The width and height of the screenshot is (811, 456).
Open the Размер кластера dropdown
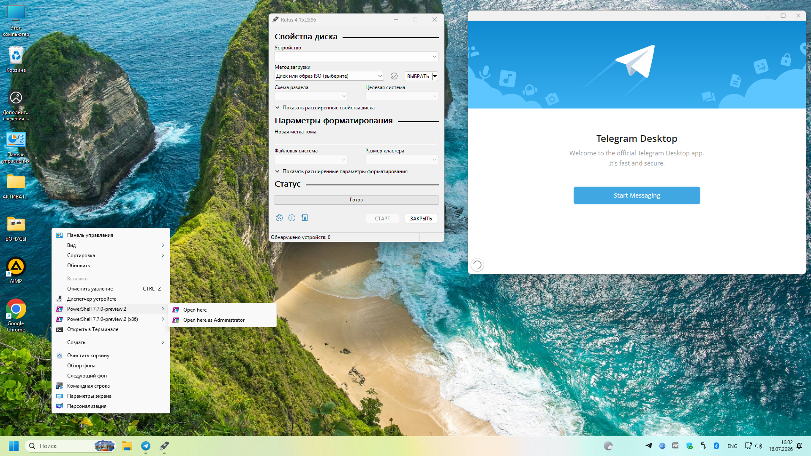point(402,160)
